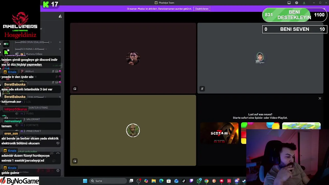Screen dimensions: 329x185
Task: Close the activity suggestion panel with the X
Action: (320, 98)
